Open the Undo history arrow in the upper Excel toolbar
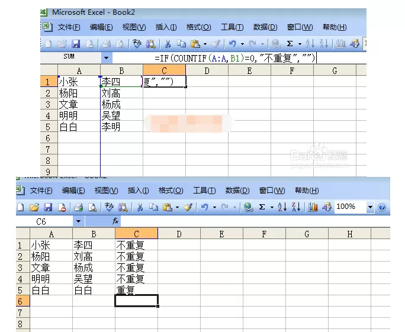 pyautogui.click(x=242, y=44)
